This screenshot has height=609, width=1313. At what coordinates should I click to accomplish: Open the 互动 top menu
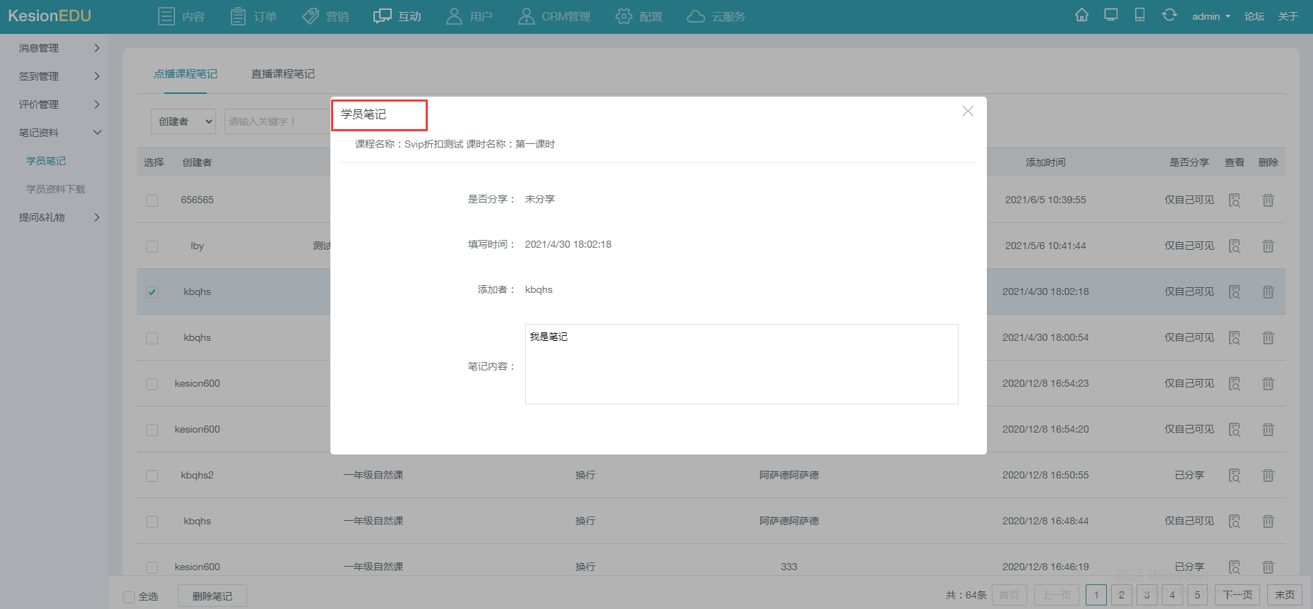click(x=397, y=16)
